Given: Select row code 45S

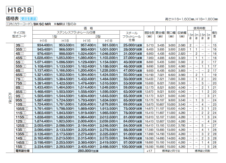Looking at the screenshot, I should click(21, 58).
